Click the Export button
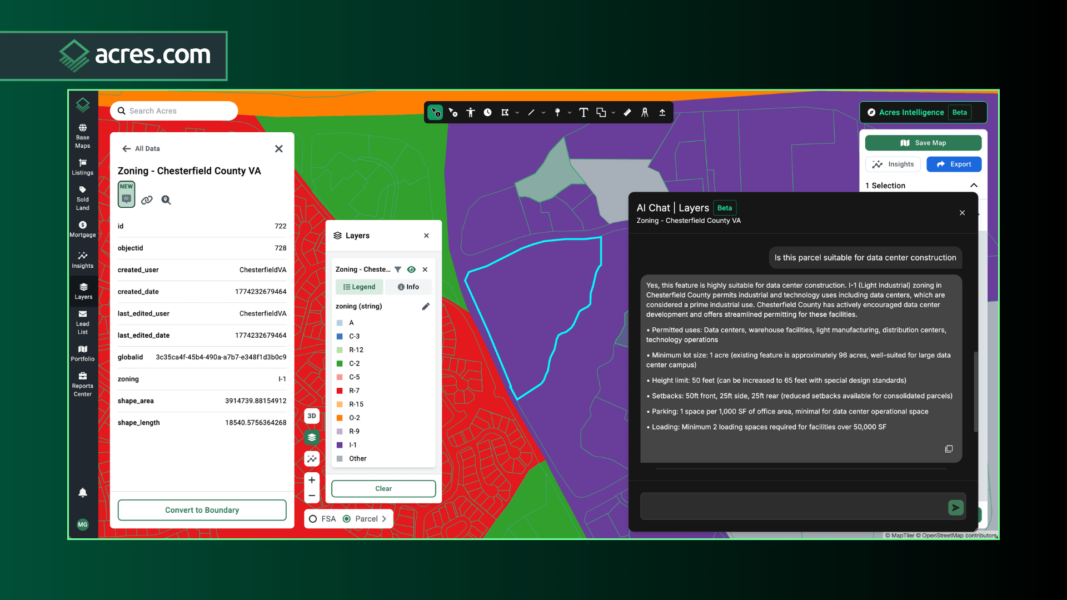The width and height of the screenshot is (1067, 600). click(x=954, y=164)
